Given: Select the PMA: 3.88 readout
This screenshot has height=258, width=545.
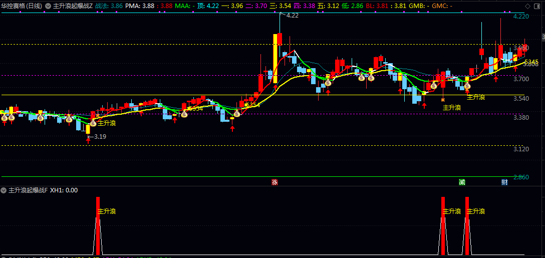Looking at the screenshot, I should [140, 6].
